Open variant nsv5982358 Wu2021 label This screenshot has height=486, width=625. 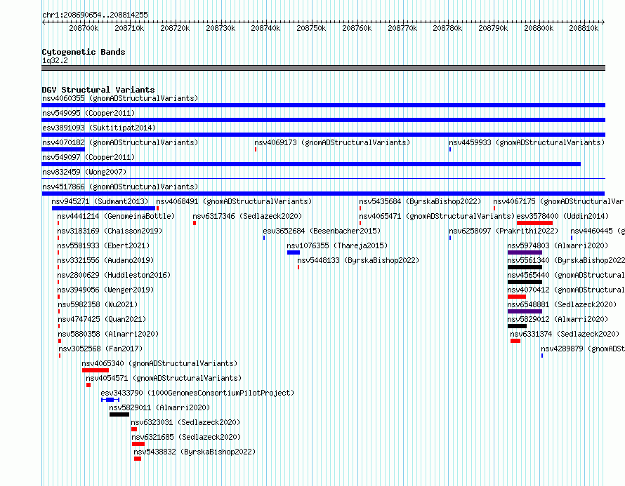click(x=97, y=304)
